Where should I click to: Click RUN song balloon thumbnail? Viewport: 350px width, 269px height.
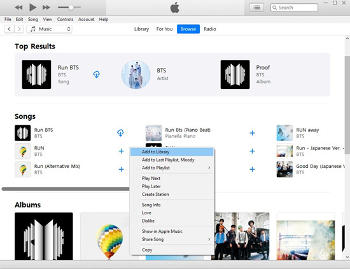coord(22,151)
